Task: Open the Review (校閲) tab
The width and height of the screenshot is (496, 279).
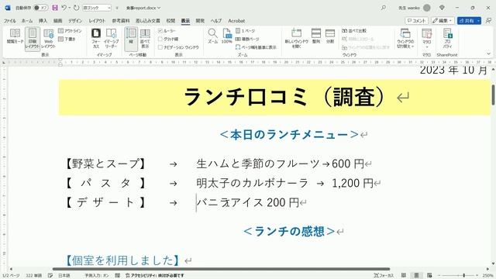Action: coord(170,21)
